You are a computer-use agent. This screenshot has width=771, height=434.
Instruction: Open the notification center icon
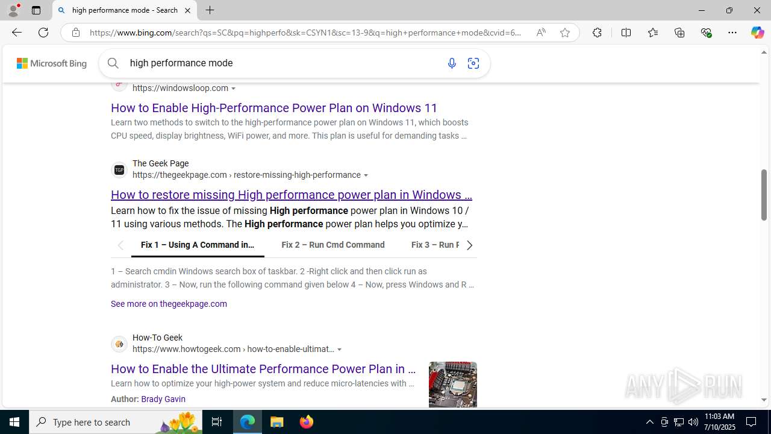752,422
